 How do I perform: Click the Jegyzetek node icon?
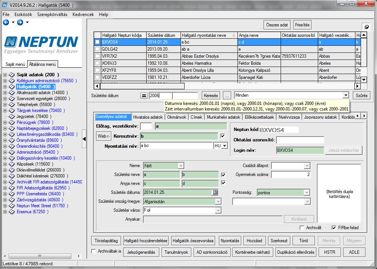(x=12, y=116)
